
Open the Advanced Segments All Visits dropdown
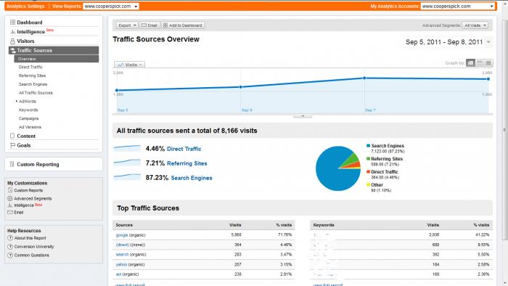(475, 25)
